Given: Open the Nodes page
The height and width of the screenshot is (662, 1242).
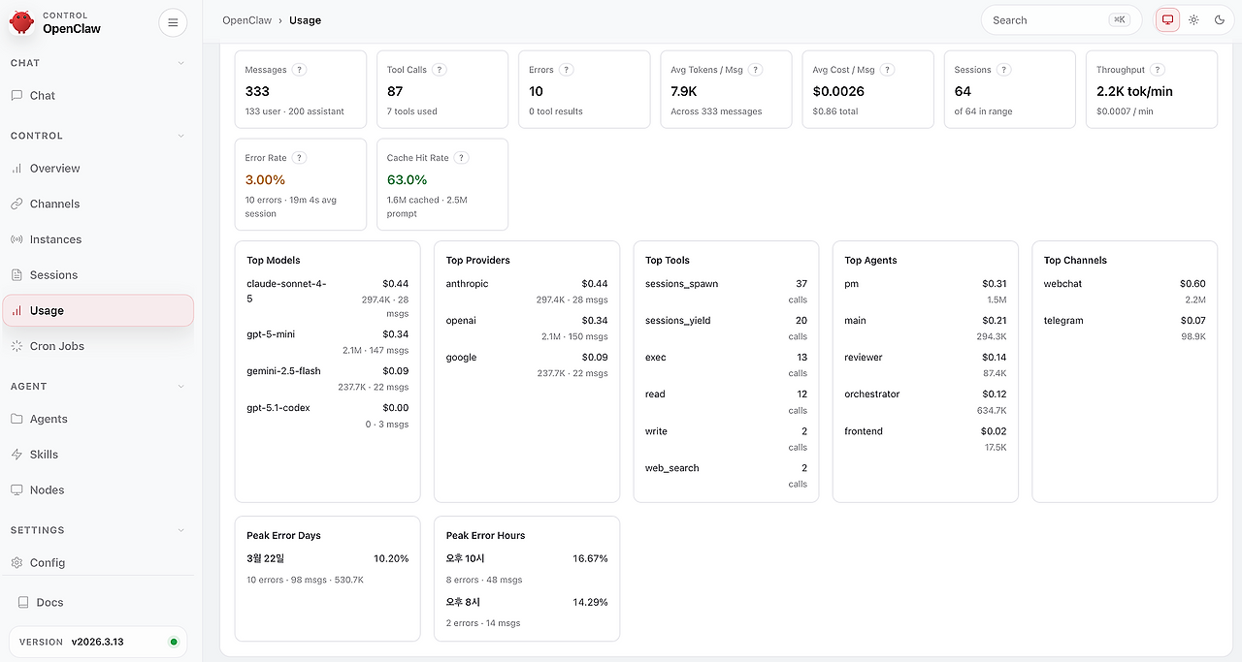Looking at the screenshot, I should click(98, 490).
